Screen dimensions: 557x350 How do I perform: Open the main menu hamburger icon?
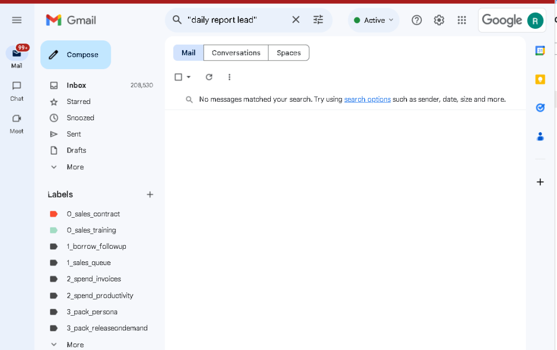point(17,20)
